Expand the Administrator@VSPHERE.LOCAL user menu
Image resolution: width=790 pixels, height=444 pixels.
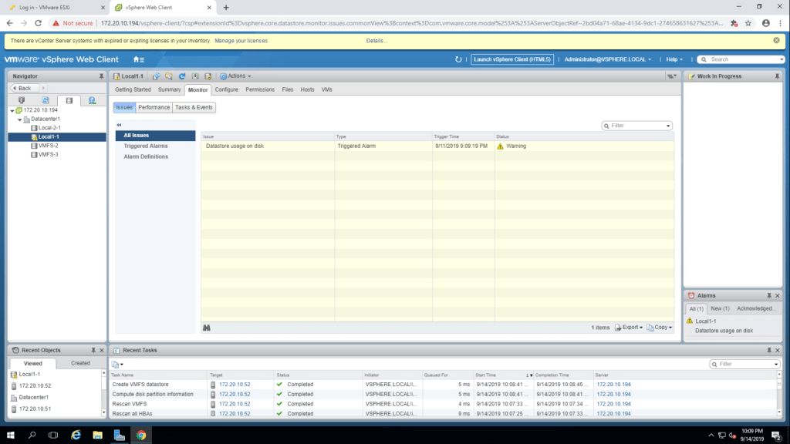[x=607, y=59]
